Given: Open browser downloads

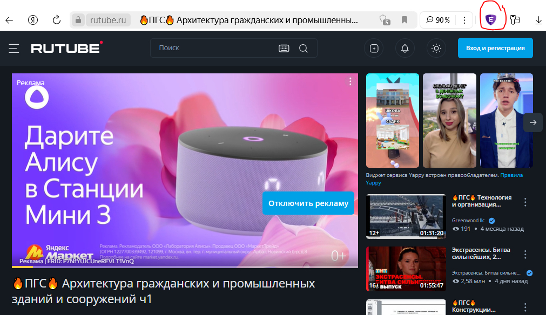Looking at the screenshot, I should coord(538,20).
